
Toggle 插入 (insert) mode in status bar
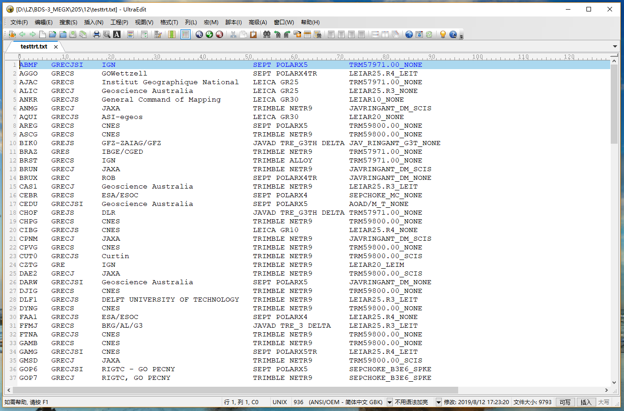click(586, 402)
